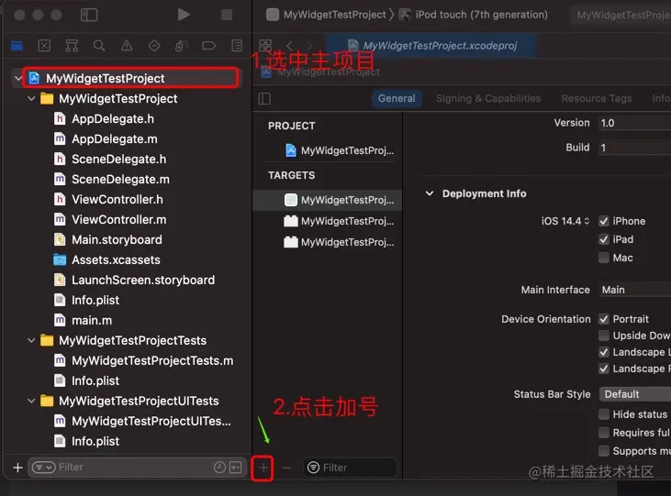Open the Report navigator
This screenshot has width=671, height=496.
pyautogui.click(x=237, y=45)
